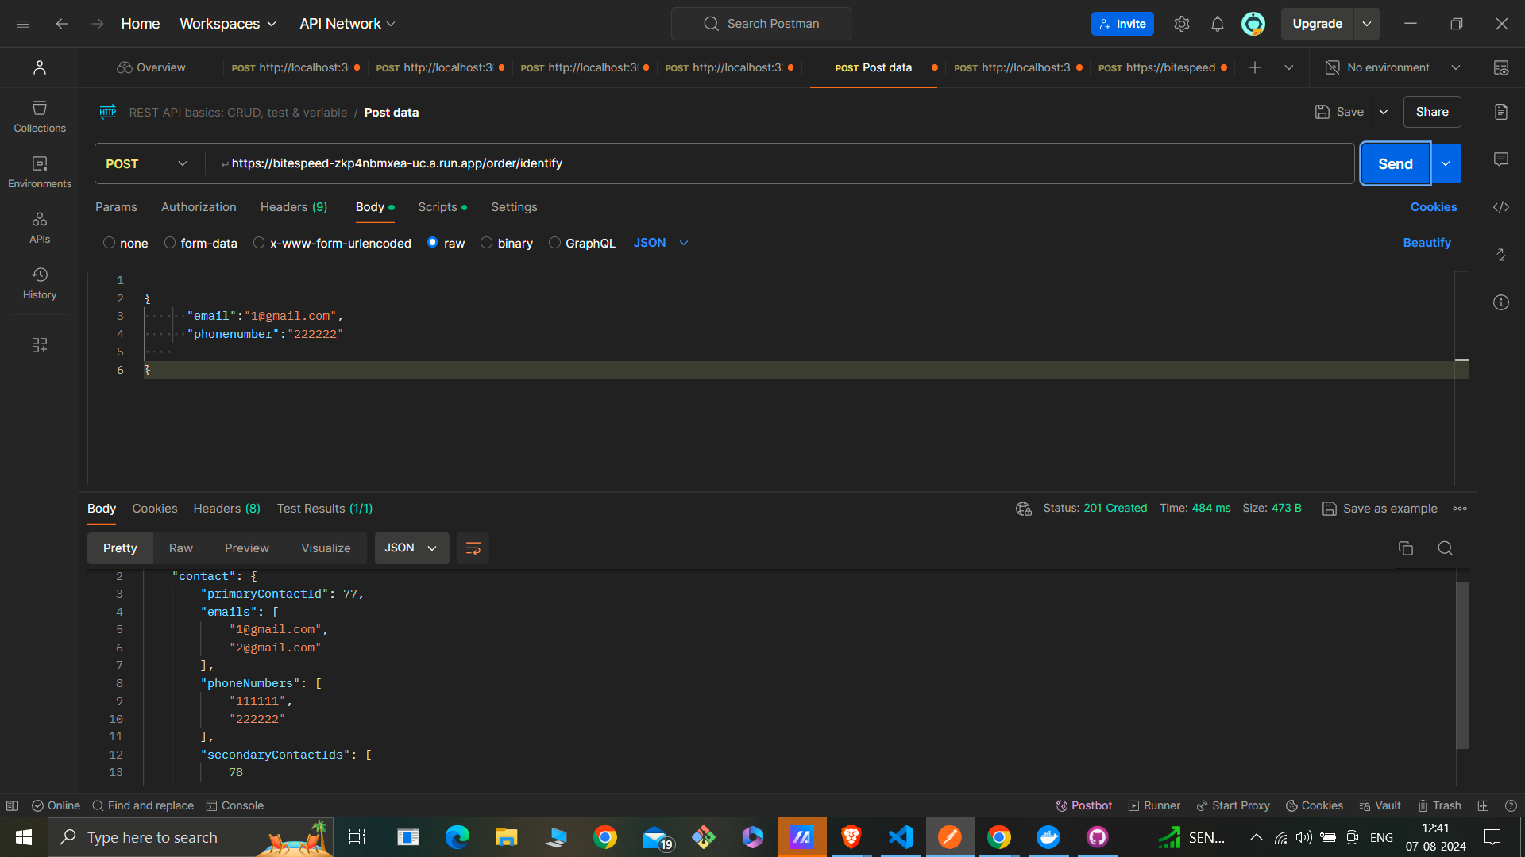Search within the response using magnifier icon

[x=1445, y=548]
